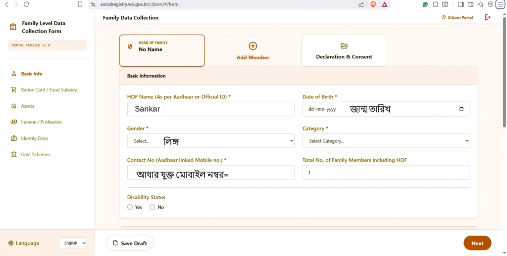Click the Add Member card
The image size is (507, 256).
coord(253,51)
